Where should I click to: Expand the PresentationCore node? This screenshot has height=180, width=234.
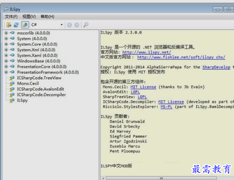6,67
